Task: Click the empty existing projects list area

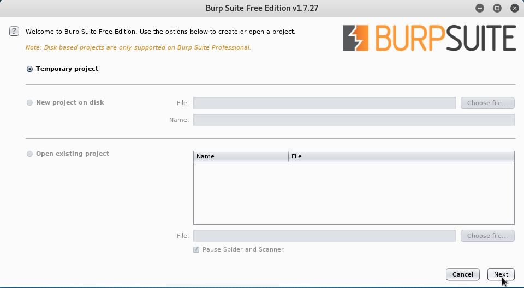Action: [354, 193]
